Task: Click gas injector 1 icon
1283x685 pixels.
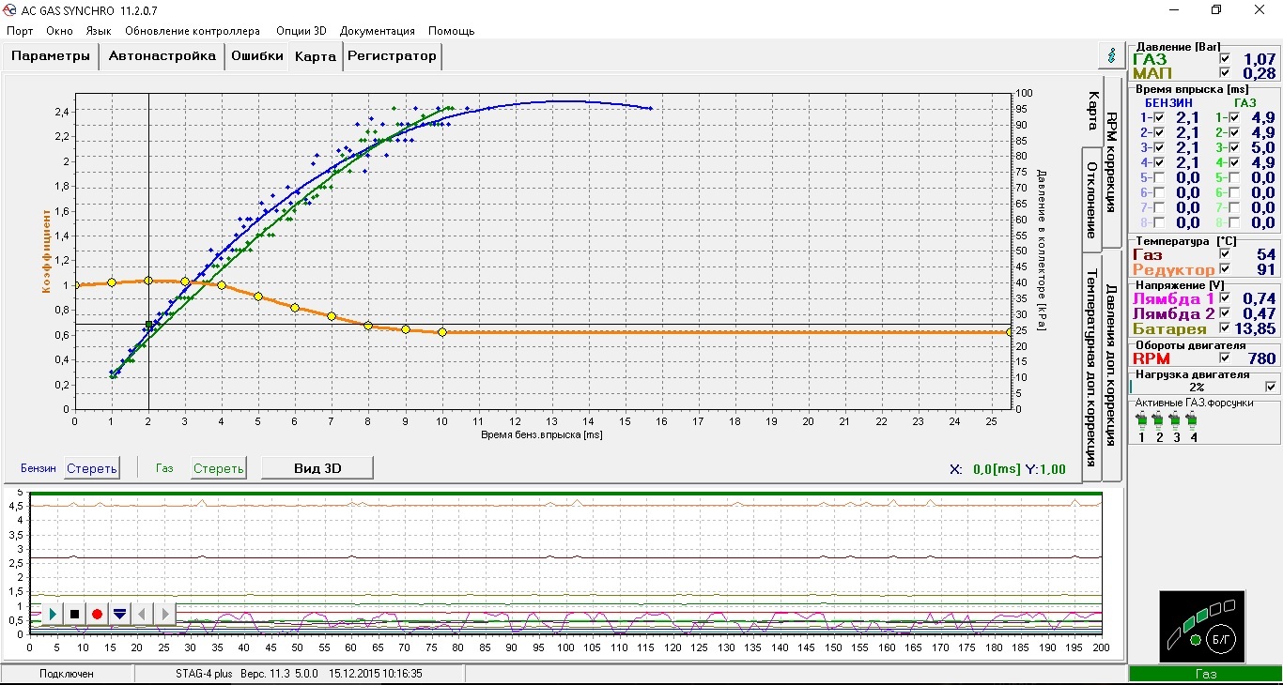Action: point(1141,419)
